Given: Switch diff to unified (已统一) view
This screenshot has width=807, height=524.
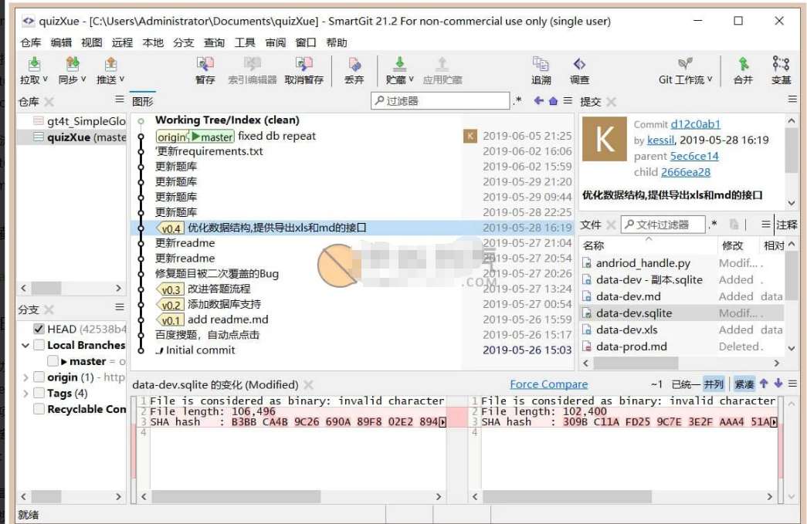Looking at the screenshot, I should click(x=686, y=384).
